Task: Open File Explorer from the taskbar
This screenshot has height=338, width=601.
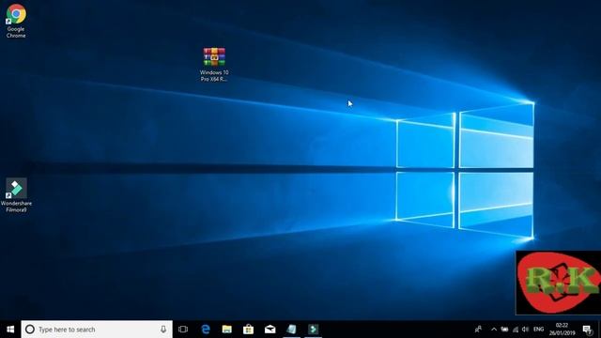Action: 227,330
